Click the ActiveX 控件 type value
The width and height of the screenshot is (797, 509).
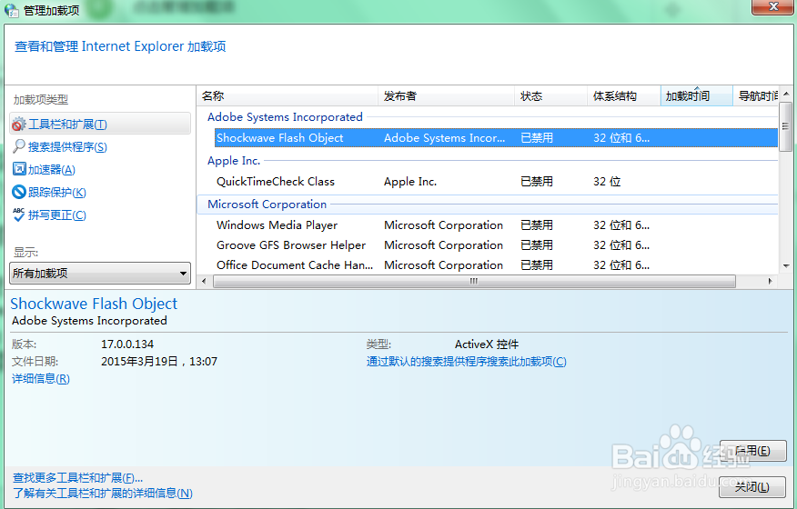click(487, 344)
